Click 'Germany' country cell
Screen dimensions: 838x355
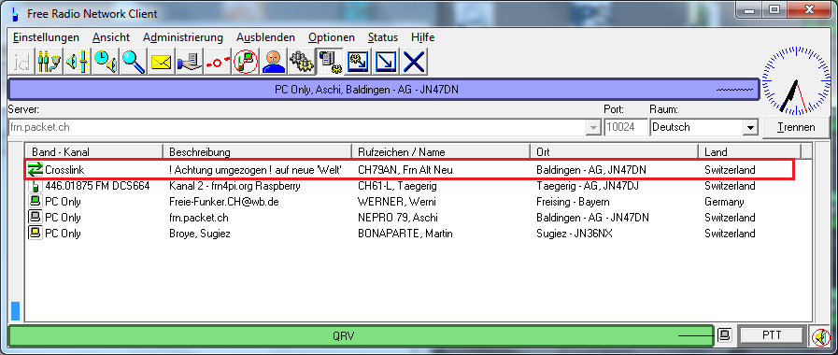pyautogui.click(x=724, y=202)
